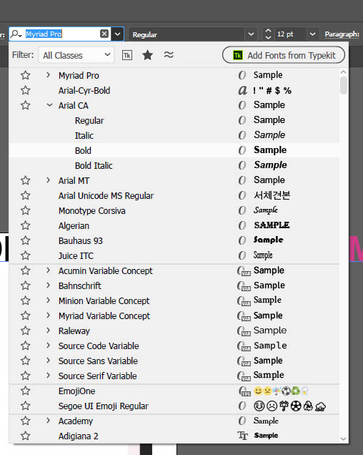Favorite the Algerian font

coord(26,225)
